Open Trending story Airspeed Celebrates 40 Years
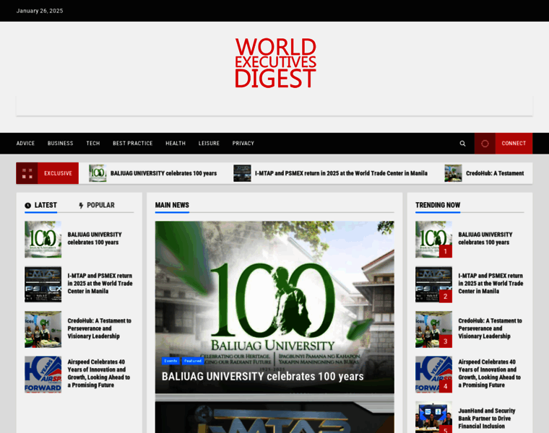 coord(490,374)
